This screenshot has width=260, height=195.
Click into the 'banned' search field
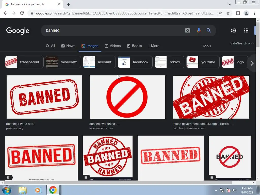tap(113, 30)
